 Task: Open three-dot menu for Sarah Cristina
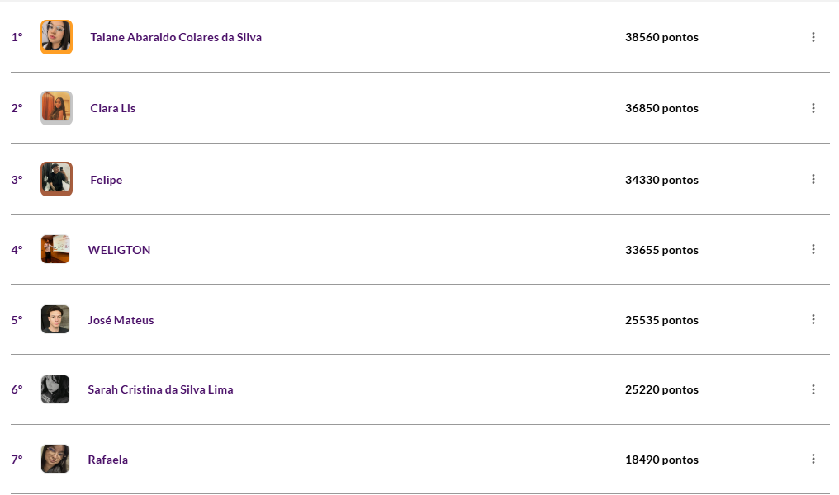(813, 389)
